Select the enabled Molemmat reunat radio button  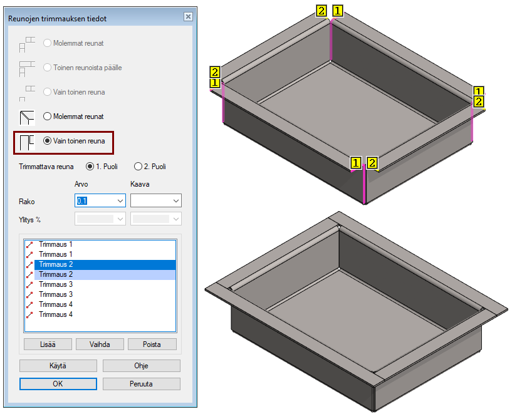[48, 116]
